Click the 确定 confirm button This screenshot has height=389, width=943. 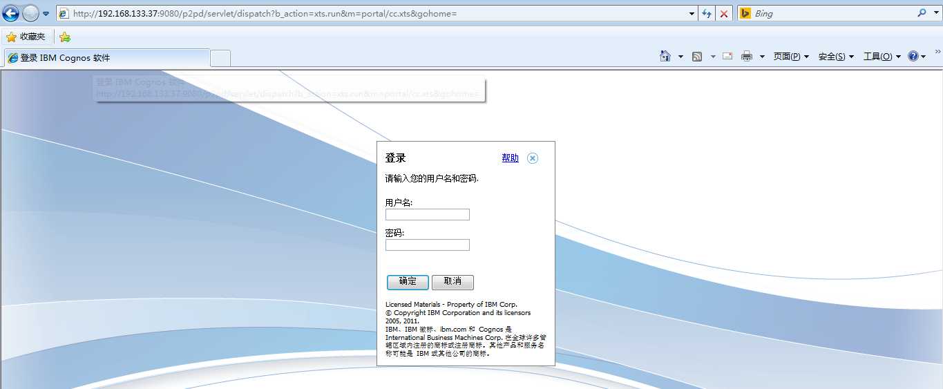click(408, 282)
